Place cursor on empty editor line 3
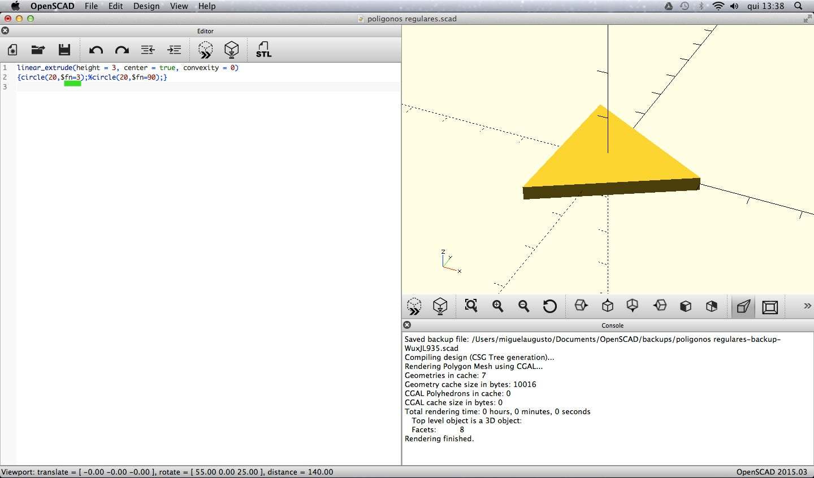Screen dimensions: 814x478 208,87
